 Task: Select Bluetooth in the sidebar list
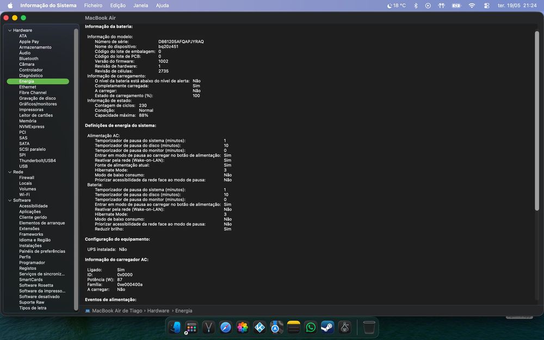28,59
